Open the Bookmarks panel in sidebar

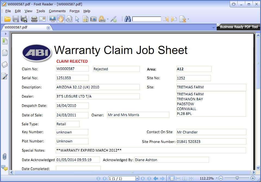click(x=5, y=41)
